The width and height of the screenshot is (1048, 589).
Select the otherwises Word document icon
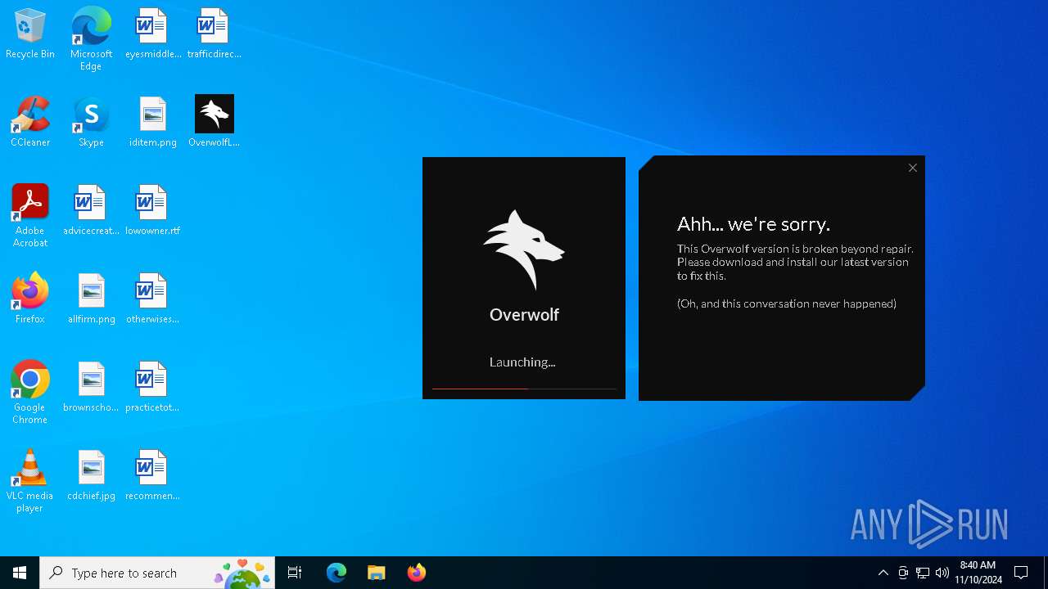152,299
